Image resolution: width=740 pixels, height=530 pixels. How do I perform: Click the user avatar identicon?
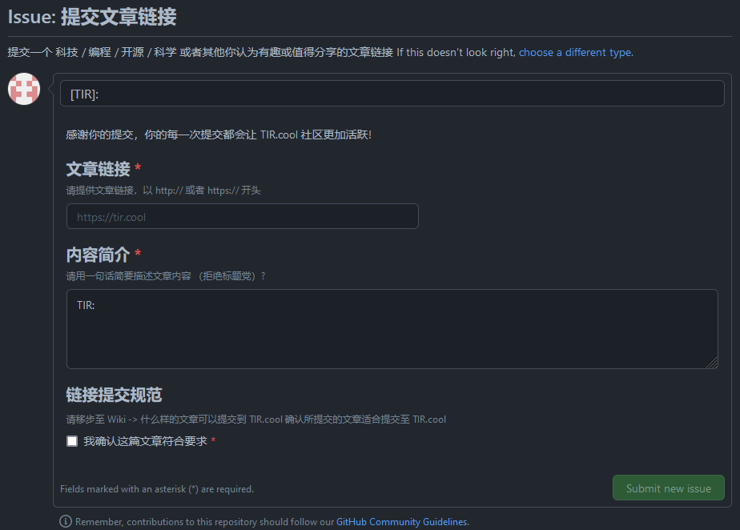coord(24,89)
